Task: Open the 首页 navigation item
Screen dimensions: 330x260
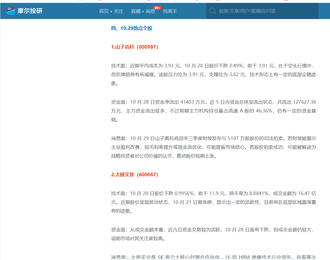Action: click(104, 11)
